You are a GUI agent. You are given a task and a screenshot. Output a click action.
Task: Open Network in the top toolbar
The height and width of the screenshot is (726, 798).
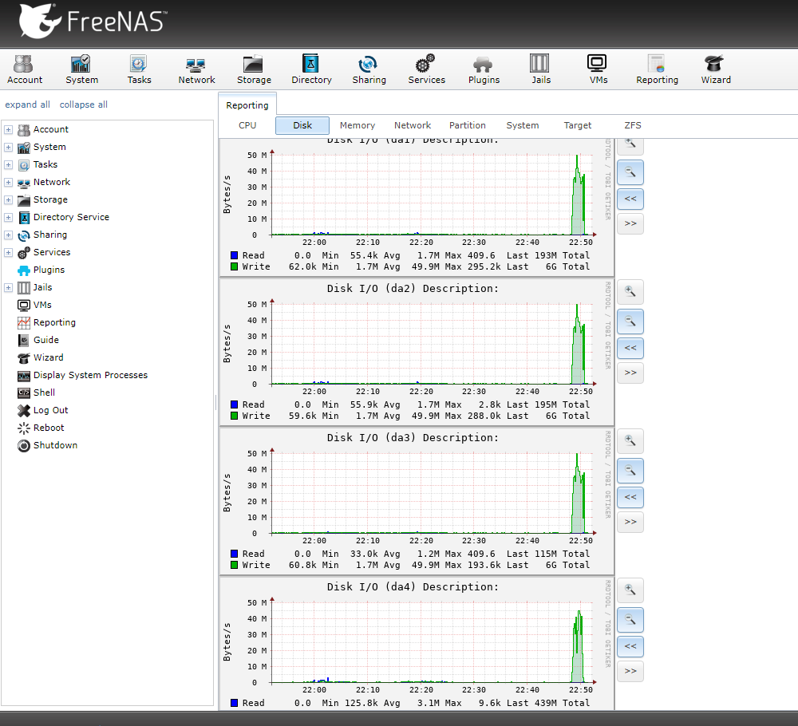(196, 69)
